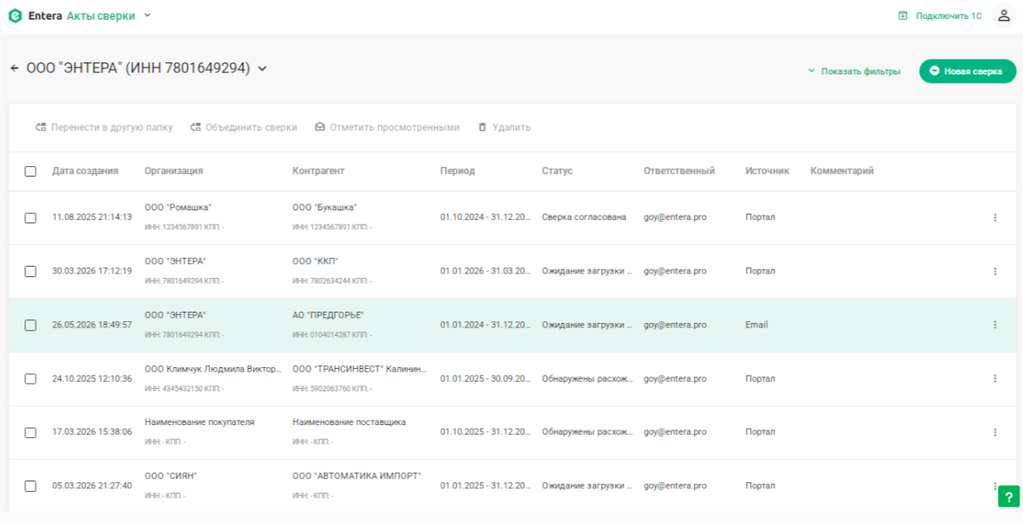
Task: Go back using the left arrow icon
Action: click(15, 68)
